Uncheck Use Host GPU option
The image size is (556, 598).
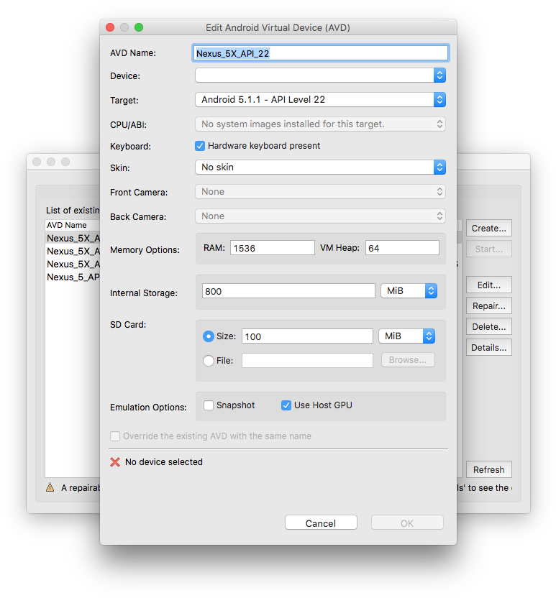coord(286,405)
